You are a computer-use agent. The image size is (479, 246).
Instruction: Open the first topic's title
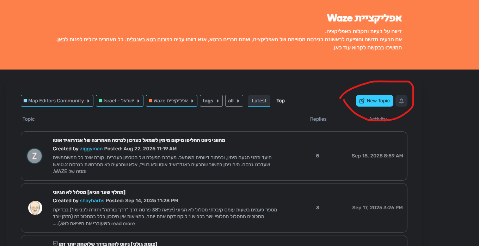[x=139, y=140]
